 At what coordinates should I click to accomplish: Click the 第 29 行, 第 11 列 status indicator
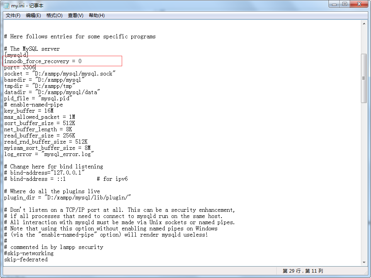(303, 271)
